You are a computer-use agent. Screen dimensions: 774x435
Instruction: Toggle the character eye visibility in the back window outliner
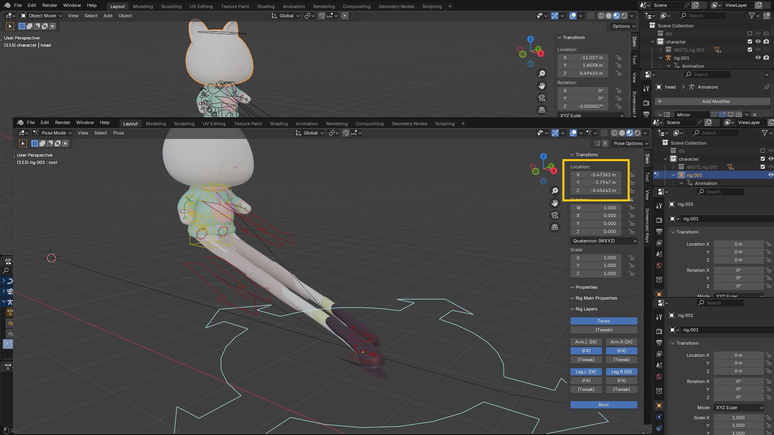[758, 42]
